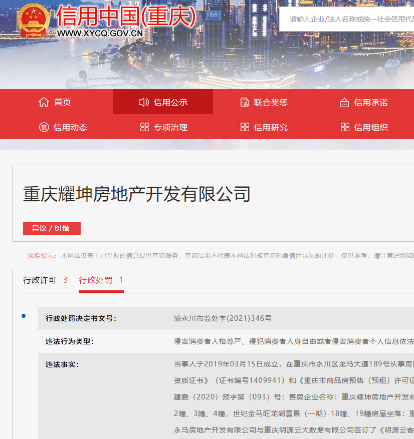
Task: Focus the enterprise name search field
Action: 351,19
